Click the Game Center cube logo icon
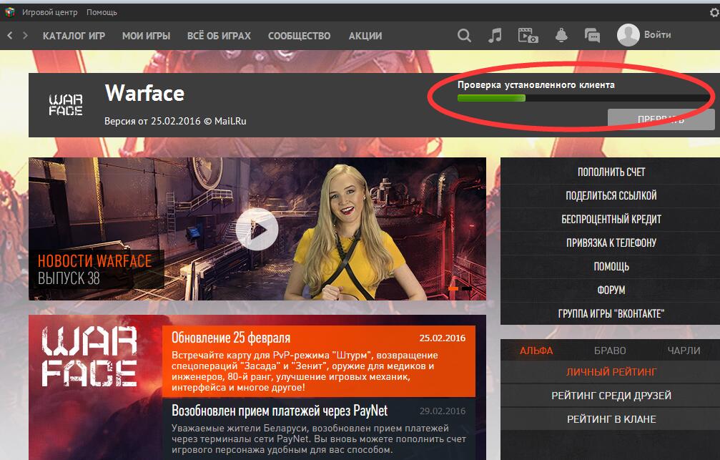The width and height of the screenshot is (720, 460). 9,12
